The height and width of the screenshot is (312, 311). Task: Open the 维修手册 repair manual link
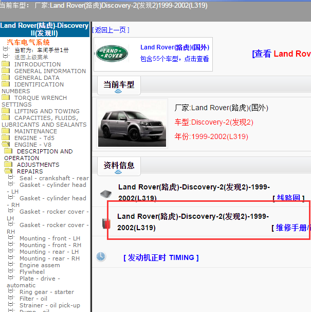click(x=291, y=228)
